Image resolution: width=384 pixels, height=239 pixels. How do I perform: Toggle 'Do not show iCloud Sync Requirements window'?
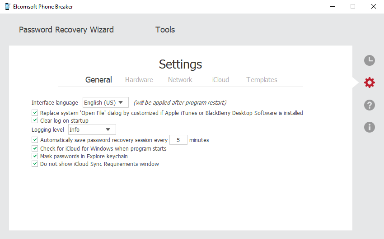[x=35, y=164]
